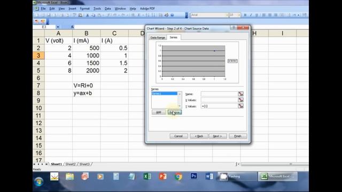Click the New workbook toolbar icon
Image resolution: width=342 pixels, height=192 pixels.
click(37, 15)
